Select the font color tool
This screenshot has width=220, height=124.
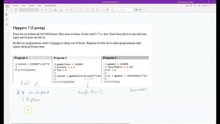tap(61, 10)
